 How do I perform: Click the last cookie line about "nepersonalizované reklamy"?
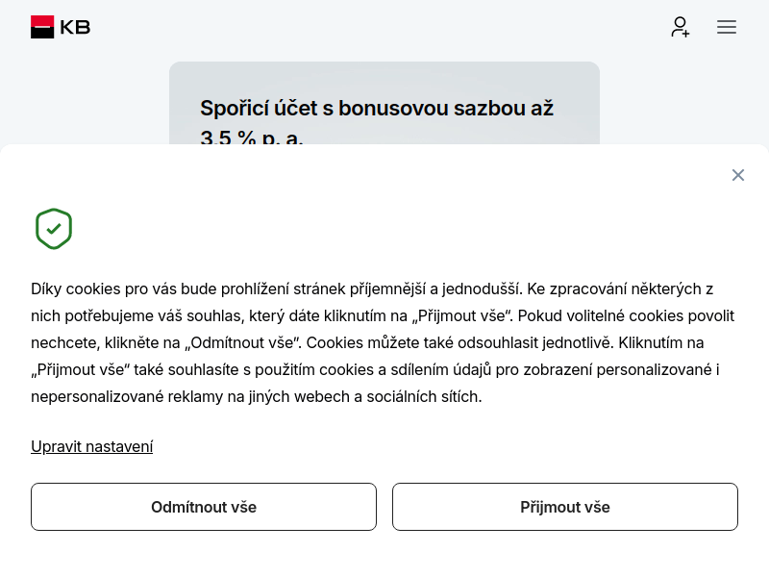click(x=256, y=396)
